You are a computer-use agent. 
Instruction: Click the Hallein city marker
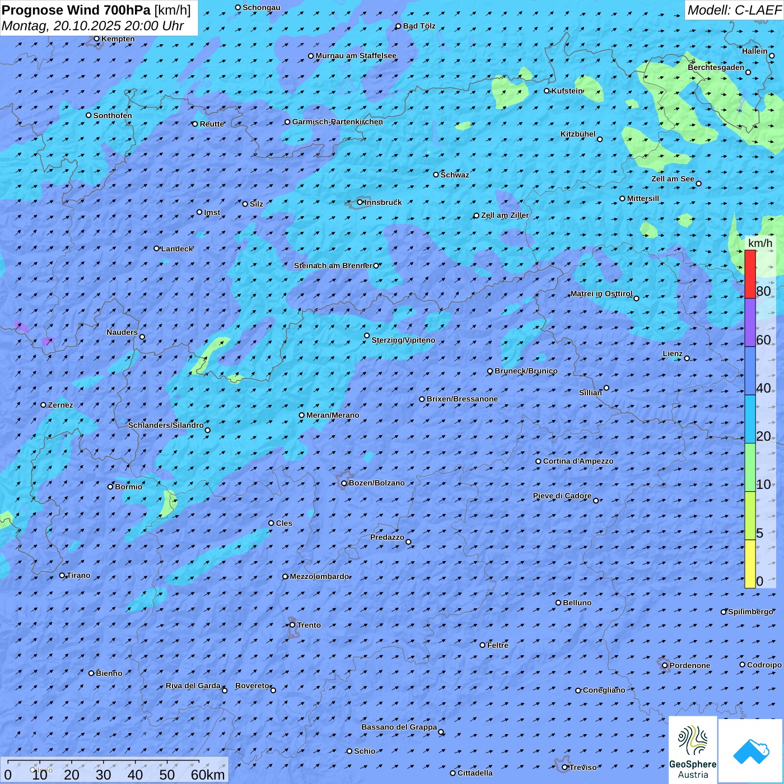(772, 55)
